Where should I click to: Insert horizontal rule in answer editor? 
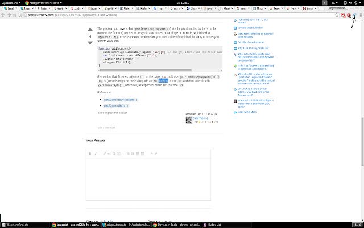point(143,153)
